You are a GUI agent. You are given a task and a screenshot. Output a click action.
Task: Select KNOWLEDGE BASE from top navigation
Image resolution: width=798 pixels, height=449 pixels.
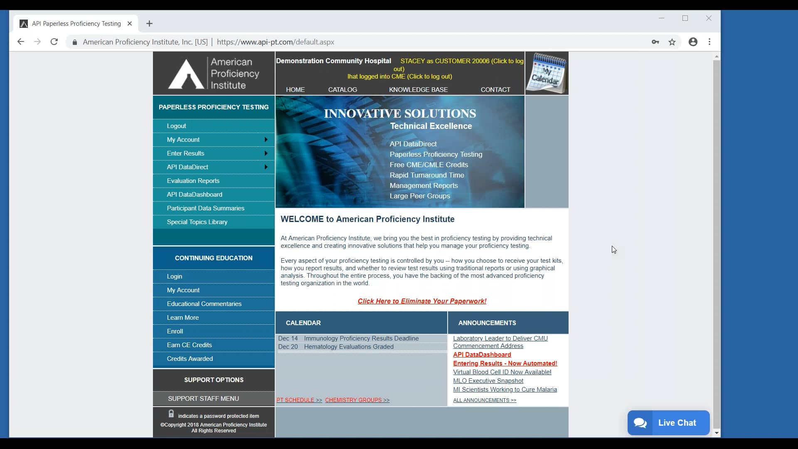click(419, 89)
